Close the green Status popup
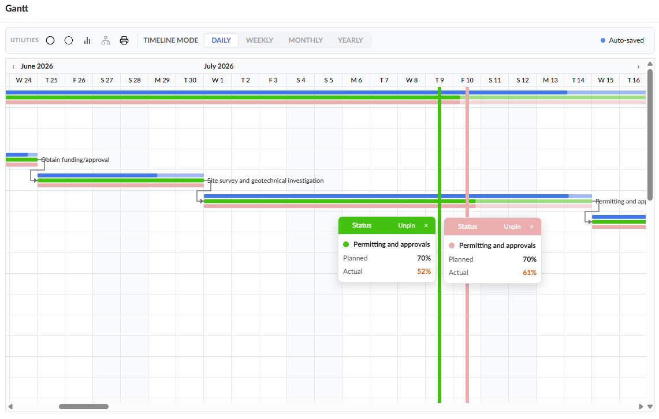This screenshot has width=659, height=419. 426,226
